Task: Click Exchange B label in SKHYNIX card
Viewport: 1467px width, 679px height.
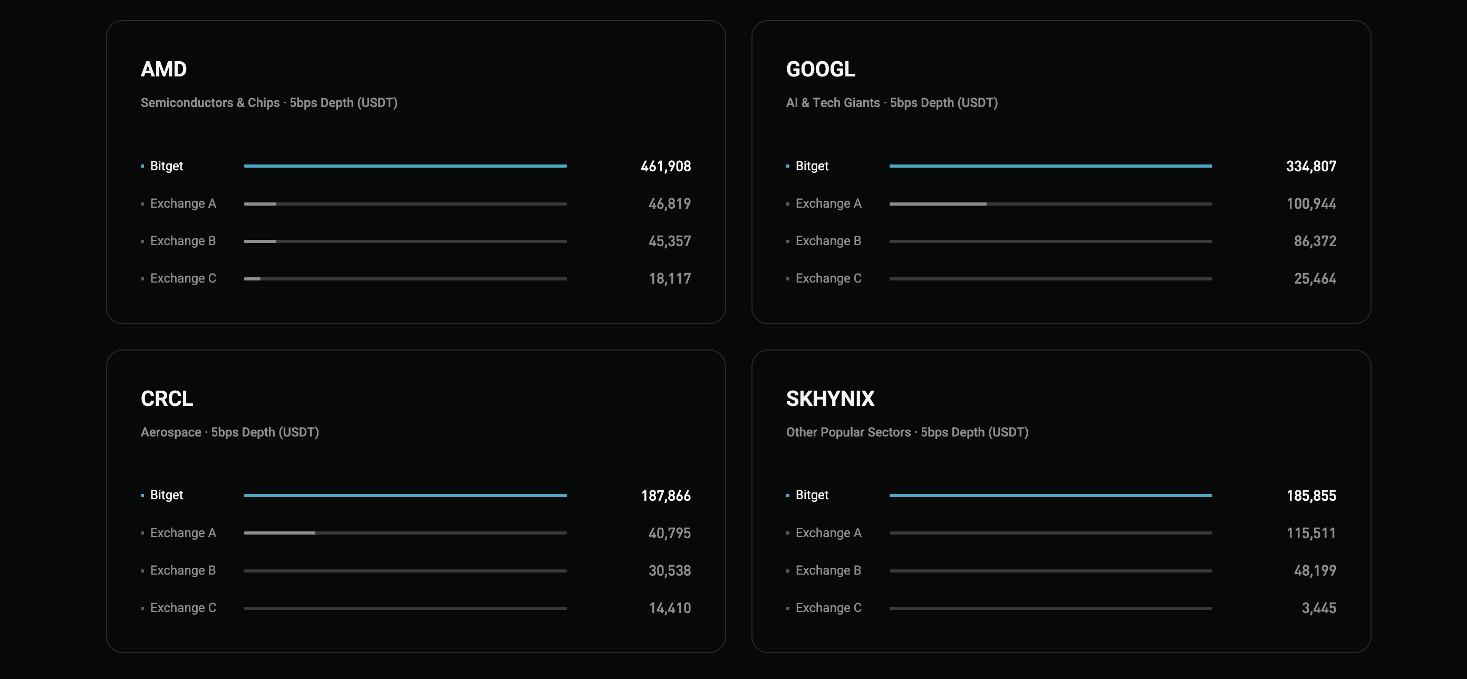Action: pyautogui.click(x=828, y=570)
